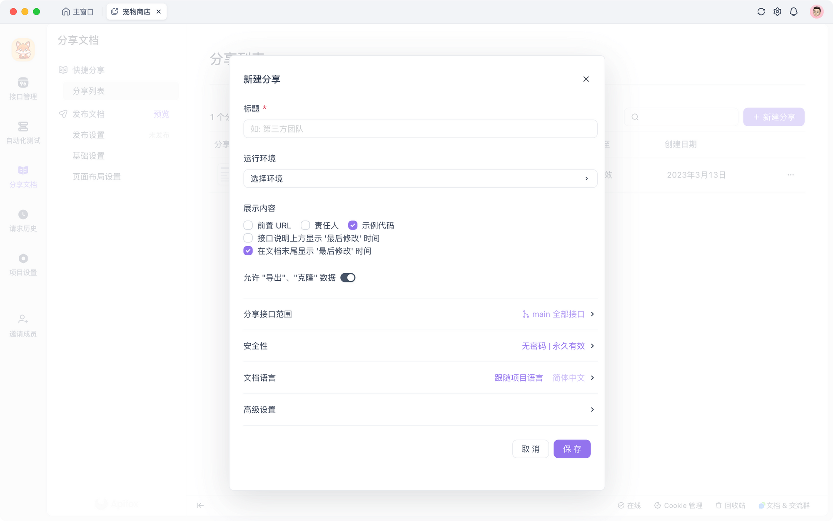Click the share list search field
This screenshot has width=833, height=521.
(x=681, y=117)
